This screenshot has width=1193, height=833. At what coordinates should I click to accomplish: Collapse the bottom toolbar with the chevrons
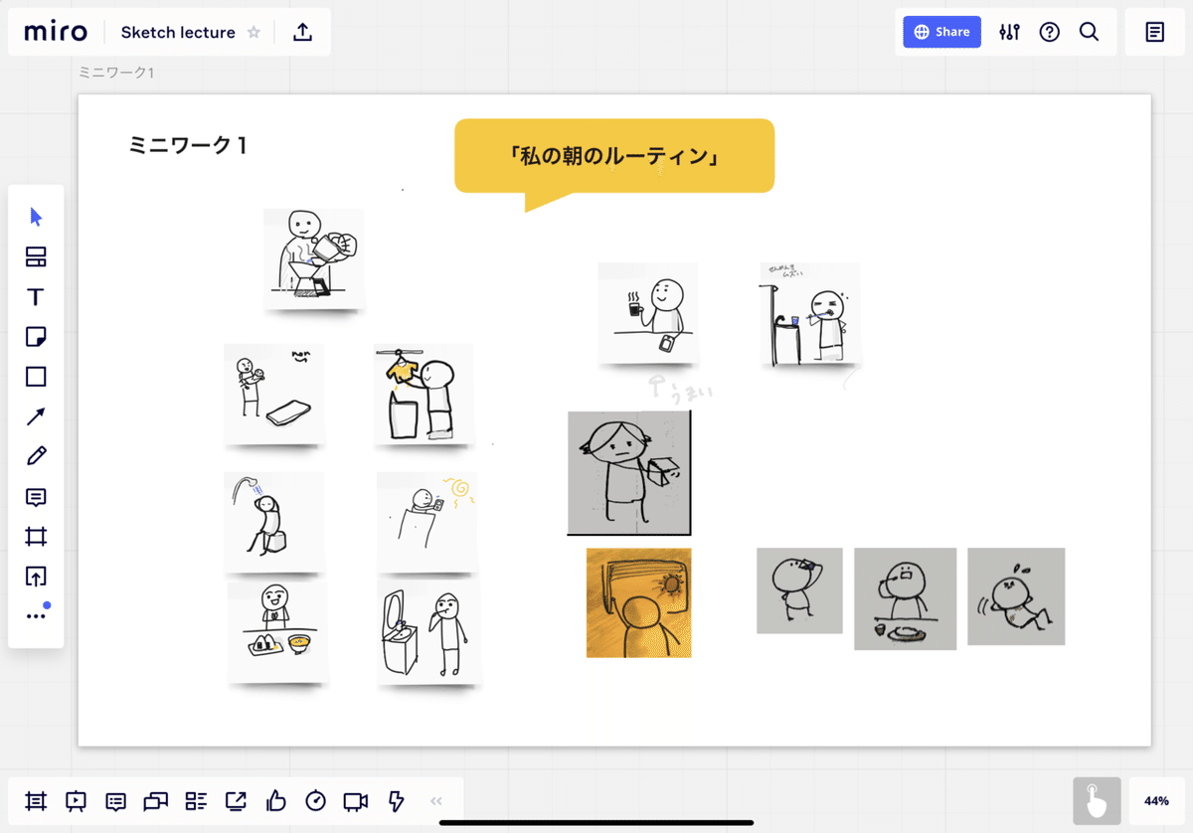click(x=435, y=801)
